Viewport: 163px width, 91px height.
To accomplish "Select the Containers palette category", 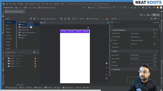I will pos(9,39).
